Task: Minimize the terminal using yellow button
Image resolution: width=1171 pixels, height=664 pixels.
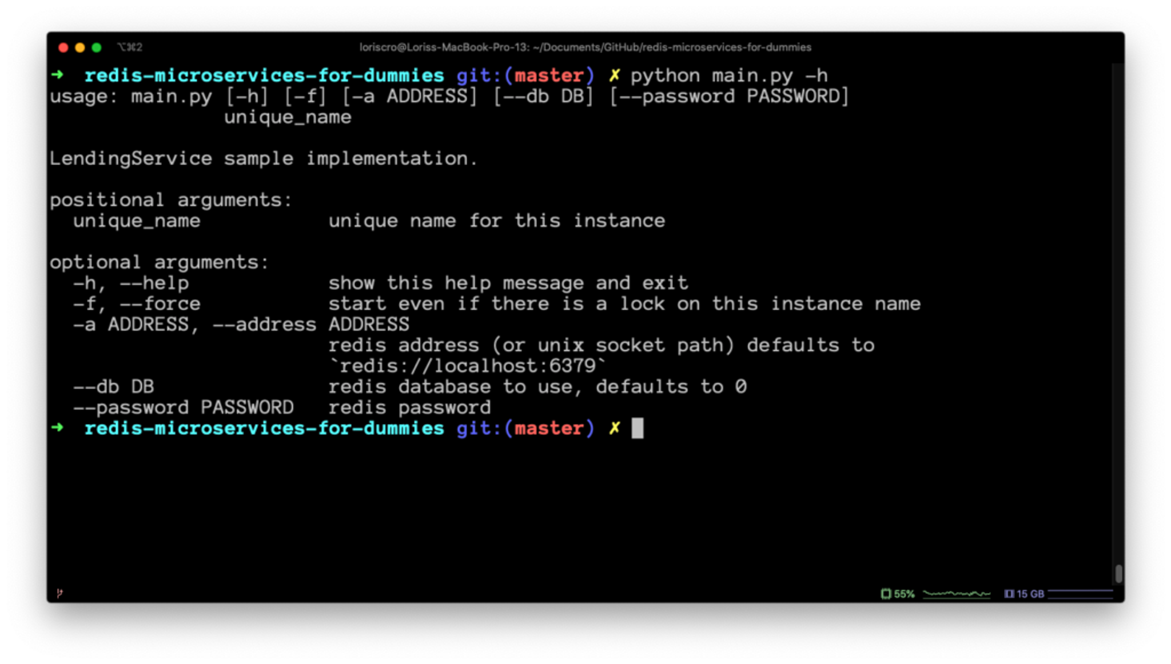Action: coord(80,47)
